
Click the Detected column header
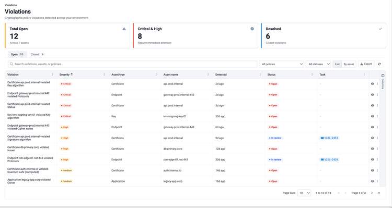tap(221, 75)
